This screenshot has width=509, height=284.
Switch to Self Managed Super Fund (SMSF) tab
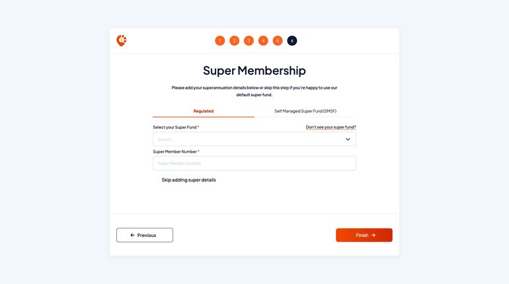click(305, 111)
